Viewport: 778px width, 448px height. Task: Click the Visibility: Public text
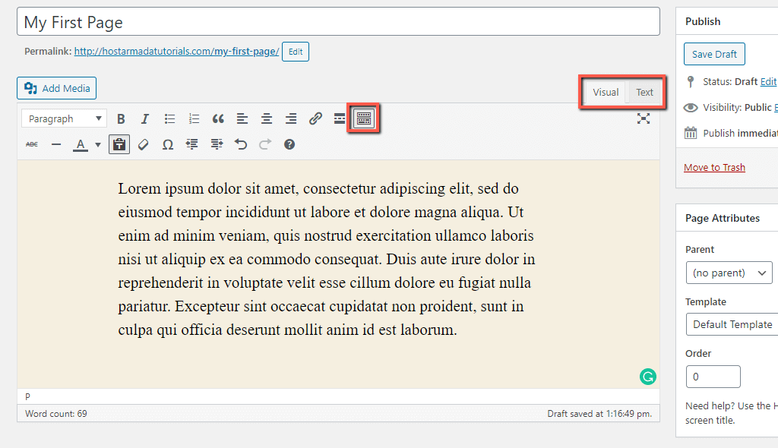[x=737, y=108]
